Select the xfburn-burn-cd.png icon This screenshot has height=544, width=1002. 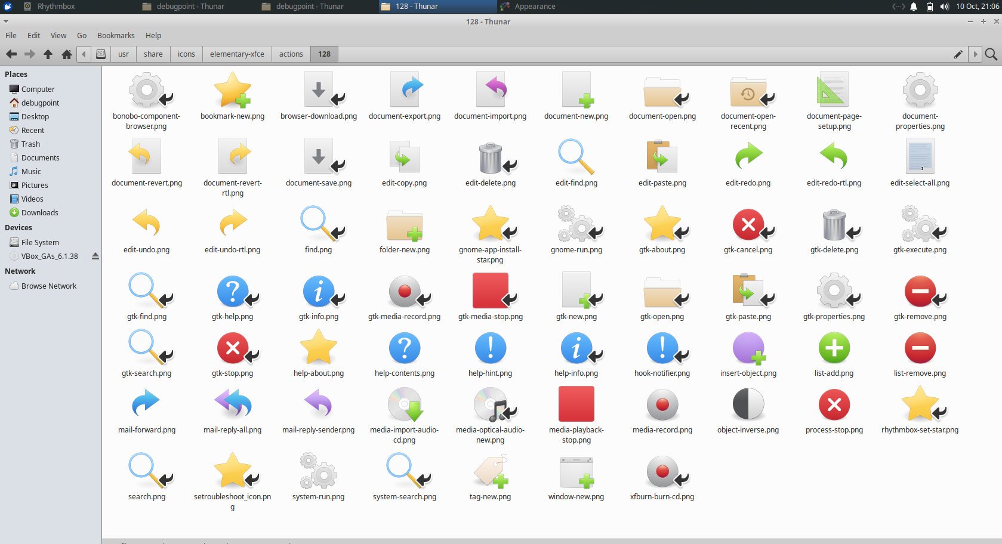click(x=662, y=471)
